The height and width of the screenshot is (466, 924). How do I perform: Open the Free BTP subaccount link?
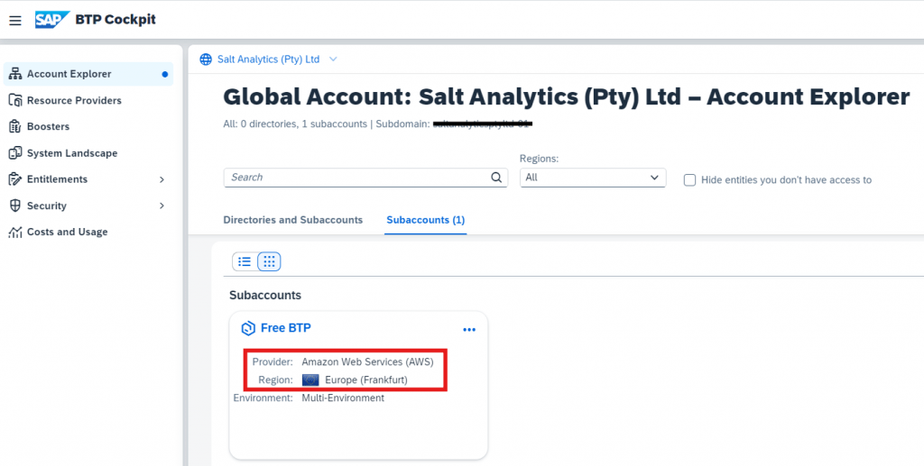(x=286, y=328)
